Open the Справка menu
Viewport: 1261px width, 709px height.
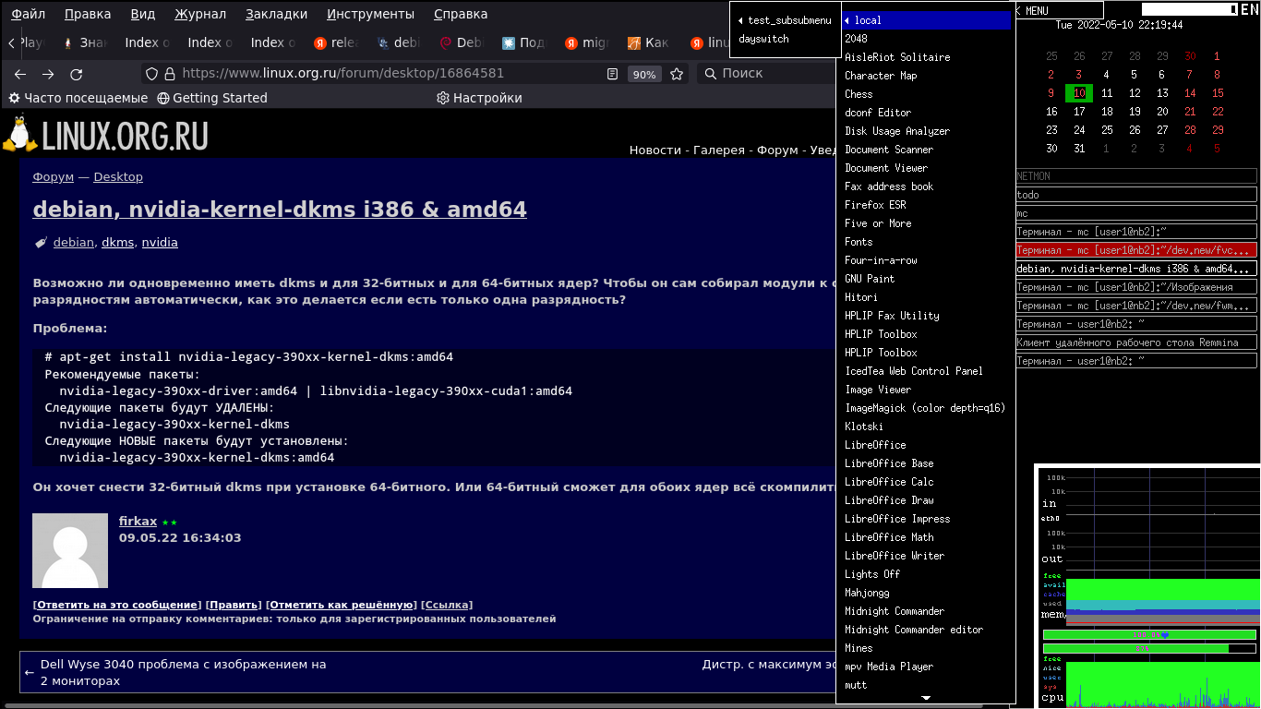pos(461,15)
